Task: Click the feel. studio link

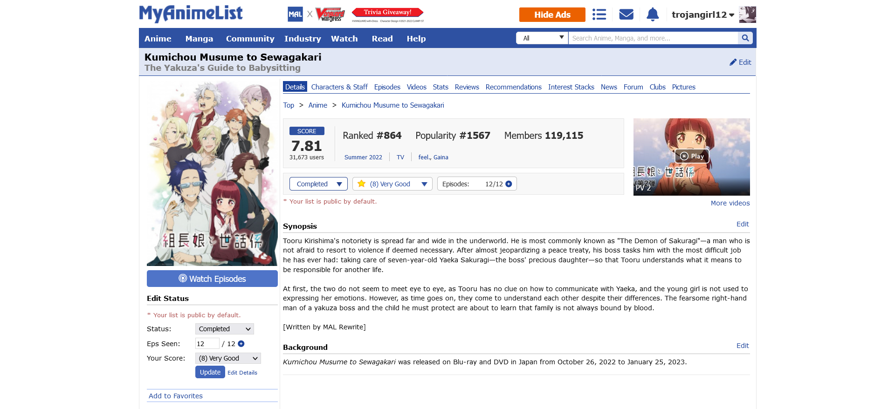Action: pyautogui.click(x=424, y=157)
